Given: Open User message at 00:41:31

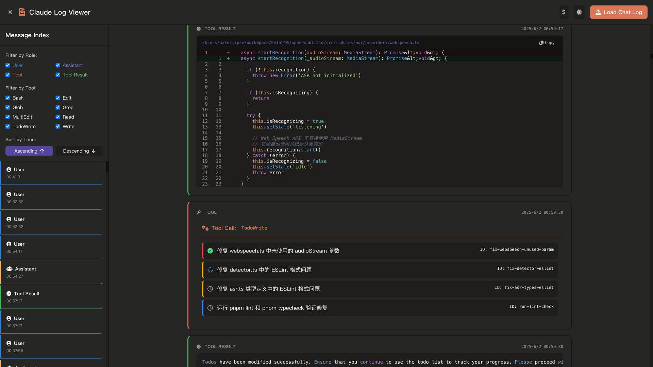Looking at the screenshot, I should (52, 173).
